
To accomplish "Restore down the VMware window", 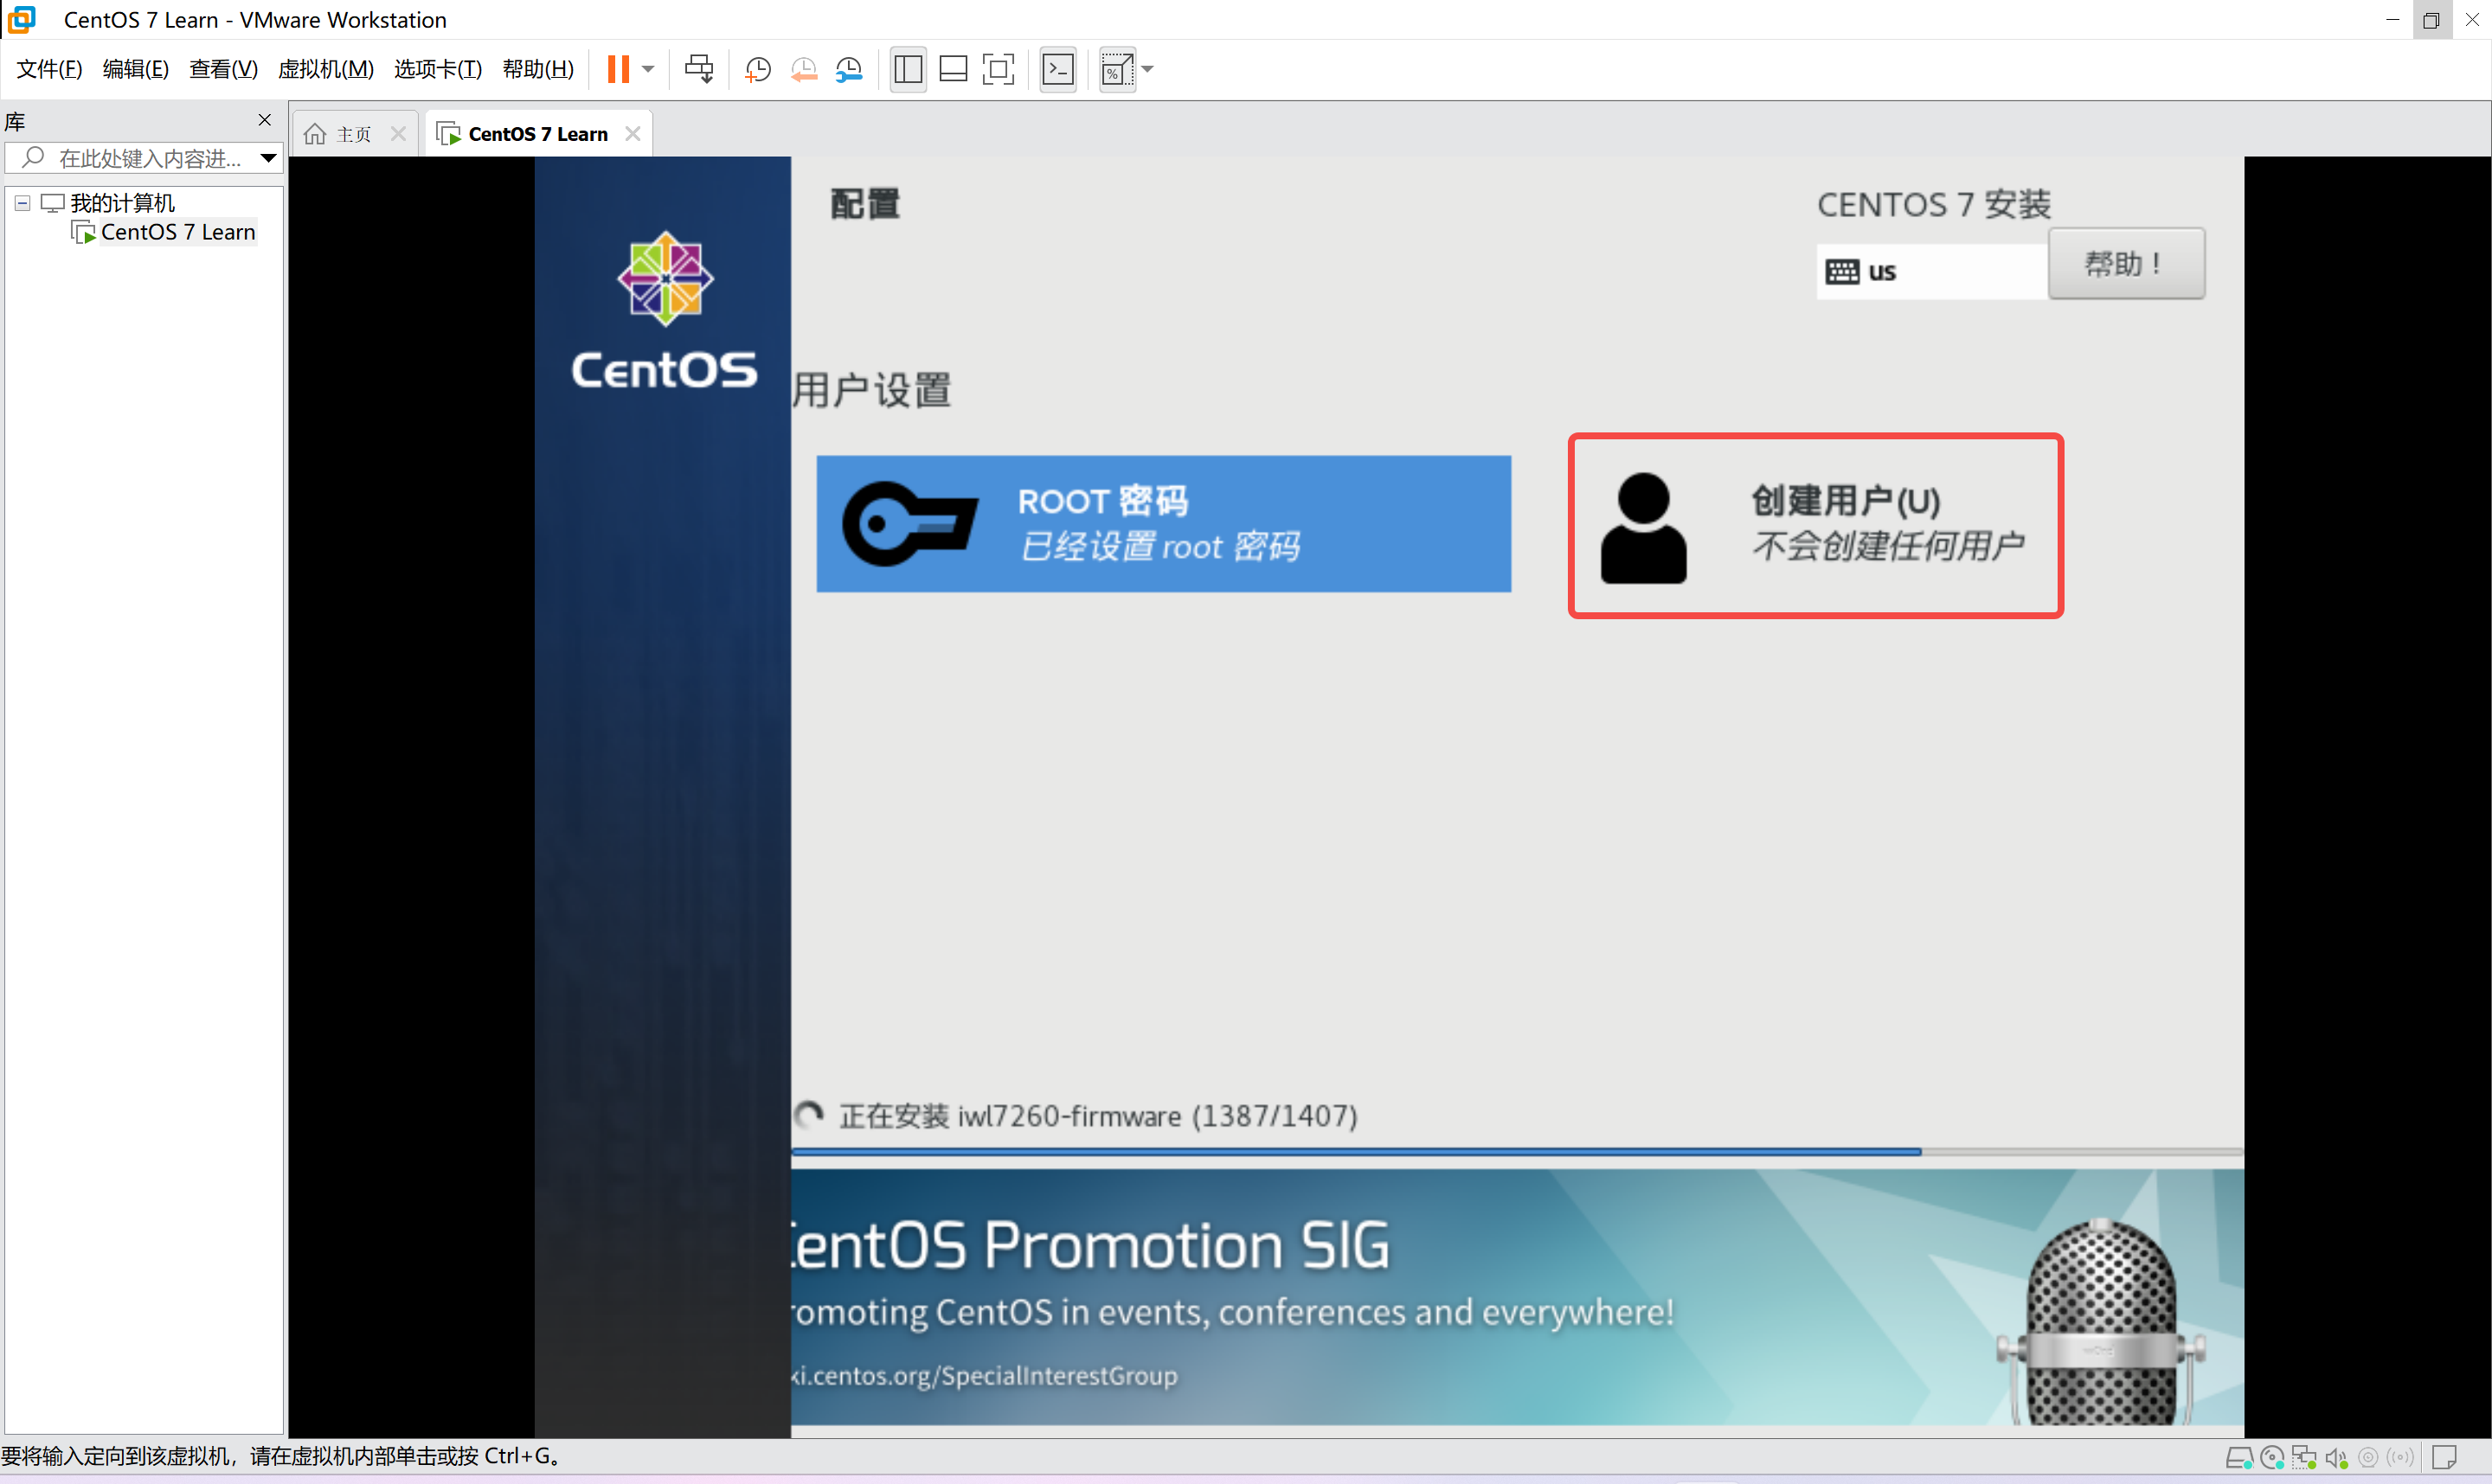I will (x=2432, y=20).
